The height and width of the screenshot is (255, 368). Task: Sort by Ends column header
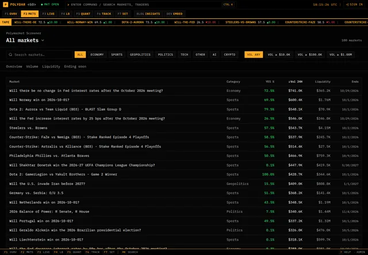pos(355,82)
